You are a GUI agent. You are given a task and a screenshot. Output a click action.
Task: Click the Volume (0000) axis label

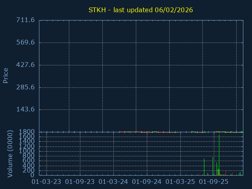coord(11,154)
